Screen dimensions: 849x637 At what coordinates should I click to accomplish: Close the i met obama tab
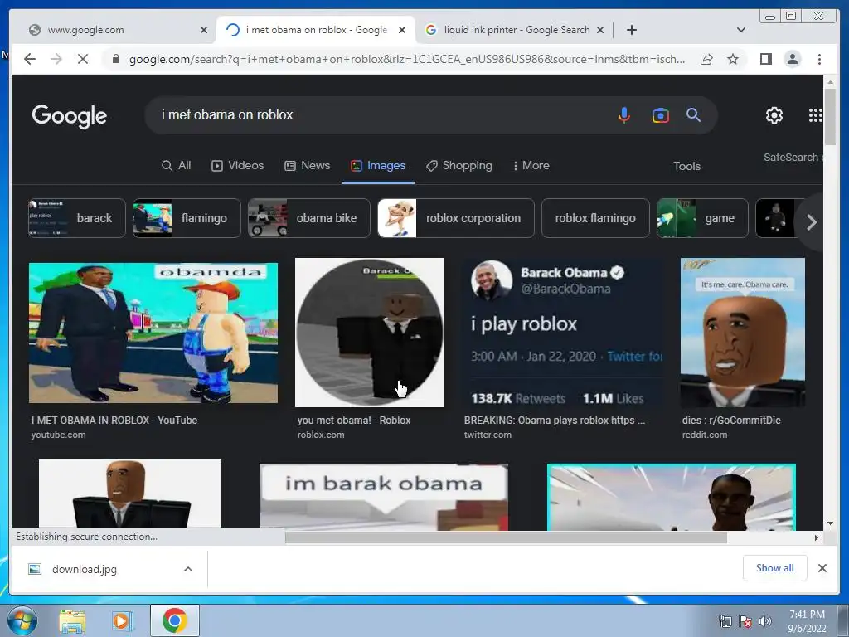coord(402,31)
